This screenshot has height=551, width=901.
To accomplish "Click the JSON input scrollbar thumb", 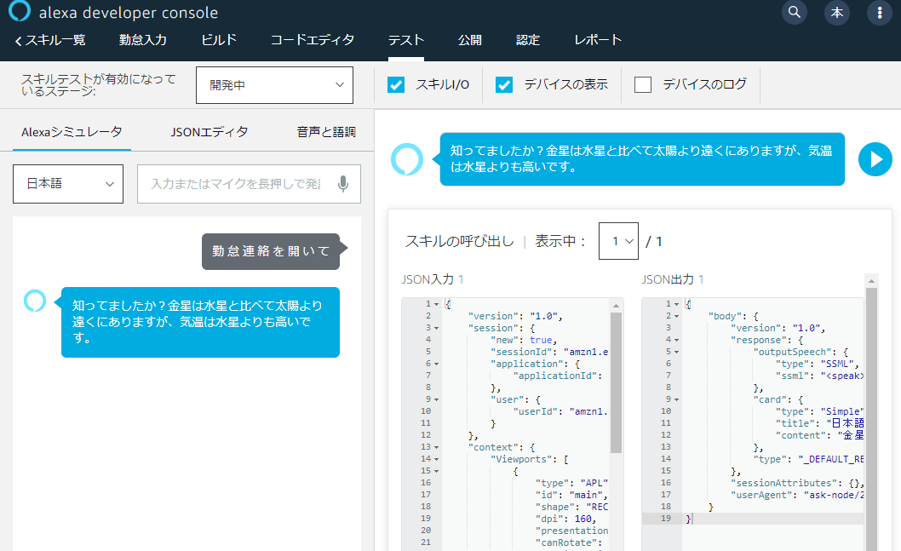I will pyautogui.click(x=616, y=382).
